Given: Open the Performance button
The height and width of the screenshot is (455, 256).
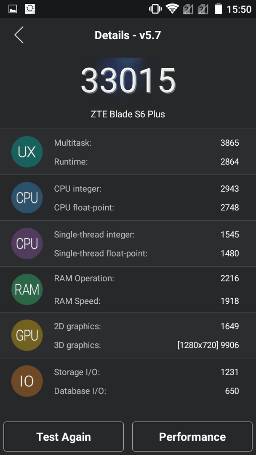Looking at the screenshot, I should (x=192, y=437).
